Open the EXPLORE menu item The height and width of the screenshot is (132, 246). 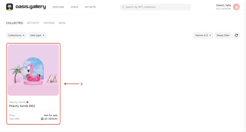pyautogui.click(x=58, y=7)
